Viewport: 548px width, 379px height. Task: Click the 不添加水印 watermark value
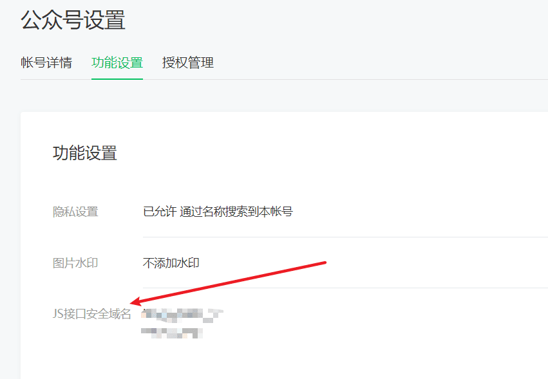171,263
